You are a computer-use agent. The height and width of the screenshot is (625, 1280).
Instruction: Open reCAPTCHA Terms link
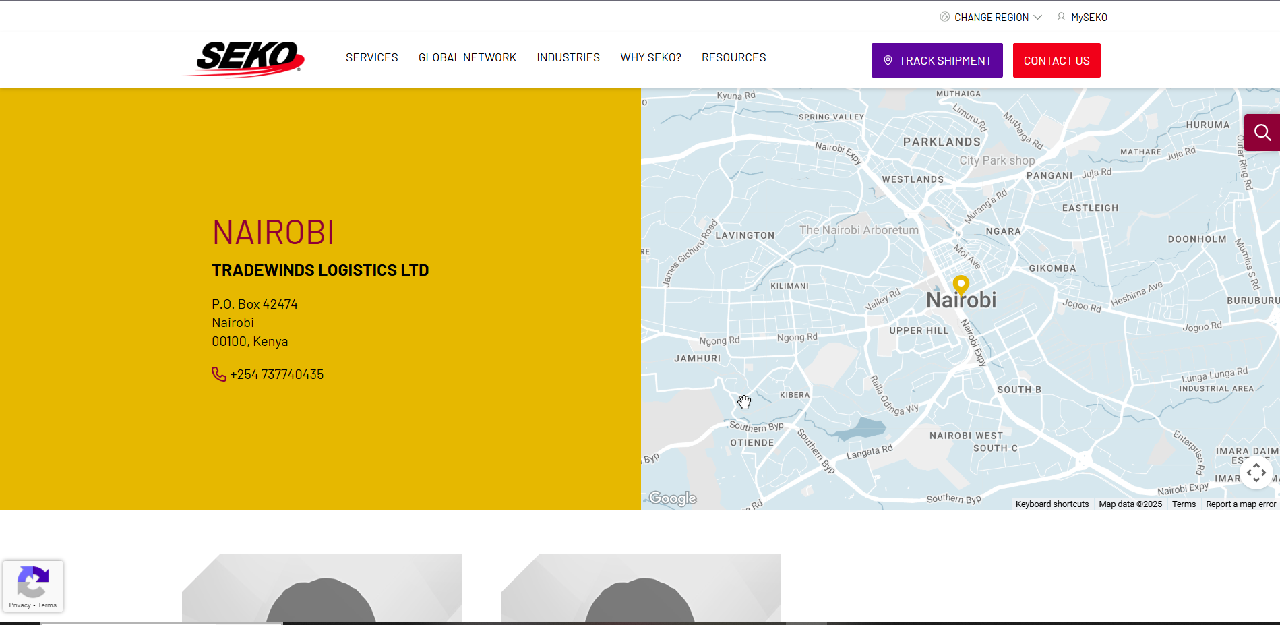47,605
